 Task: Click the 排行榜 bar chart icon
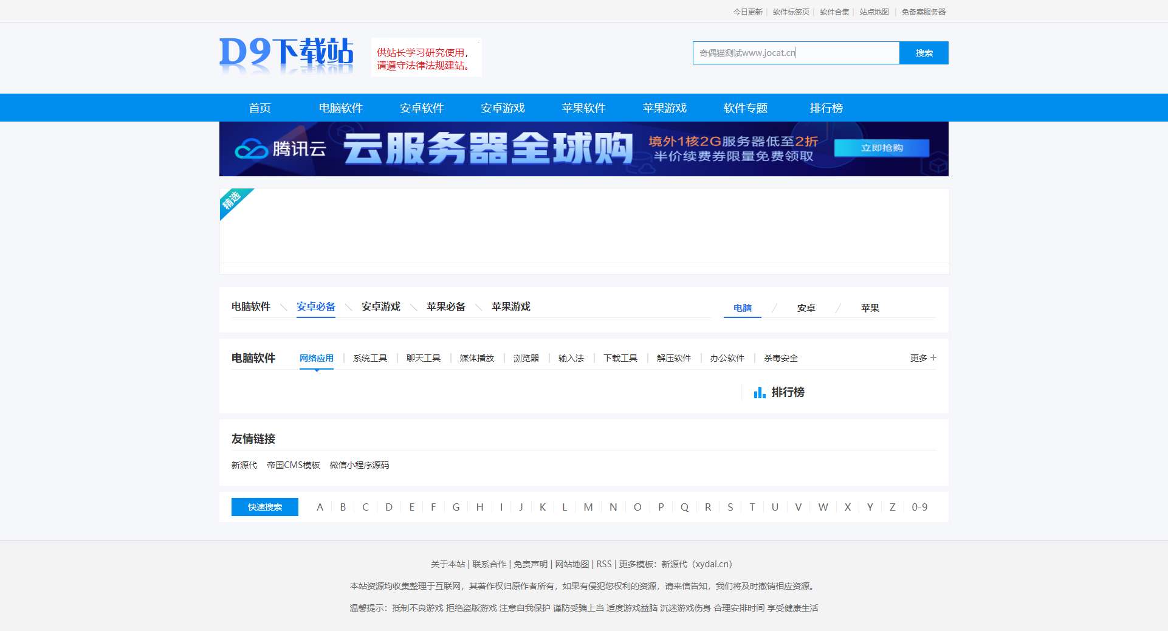point(759,393)
